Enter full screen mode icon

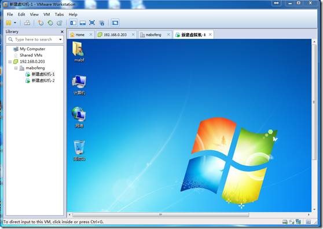(x=92, y=23)
